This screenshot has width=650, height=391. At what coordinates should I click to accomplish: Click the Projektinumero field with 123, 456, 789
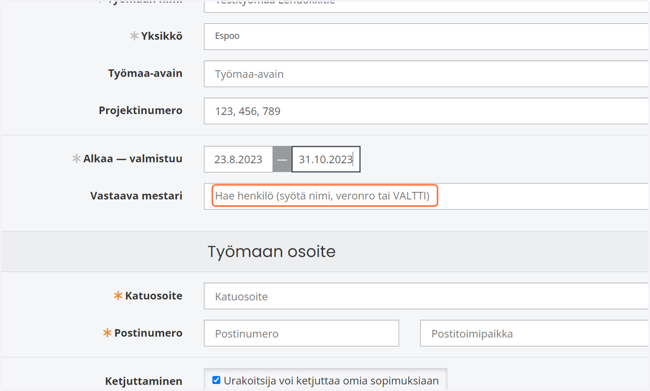point(426,111)
